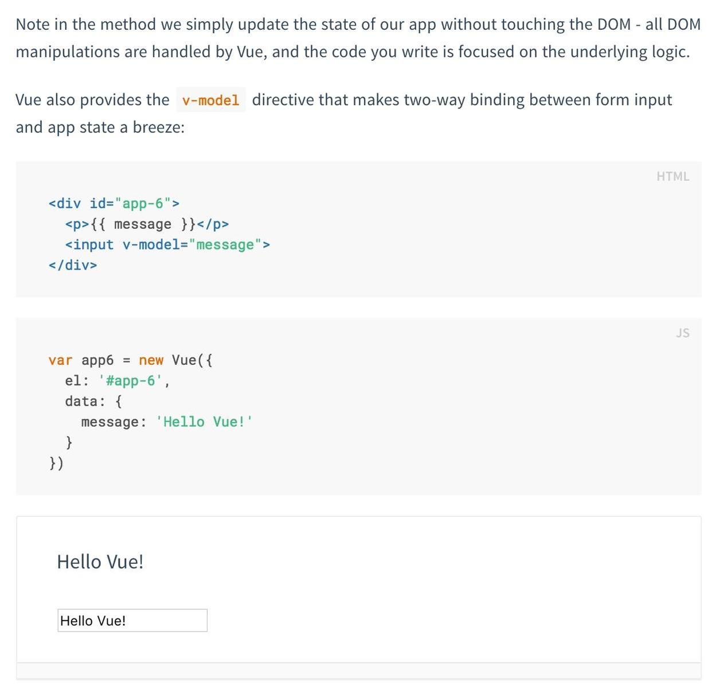Click the 'Hello Vue!' string in JS code

click(204, 422)
